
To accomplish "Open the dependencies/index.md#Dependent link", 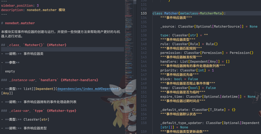I will 88,89.
